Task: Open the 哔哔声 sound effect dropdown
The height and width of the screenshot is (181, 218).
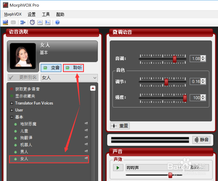Action: tap(154, 168)
